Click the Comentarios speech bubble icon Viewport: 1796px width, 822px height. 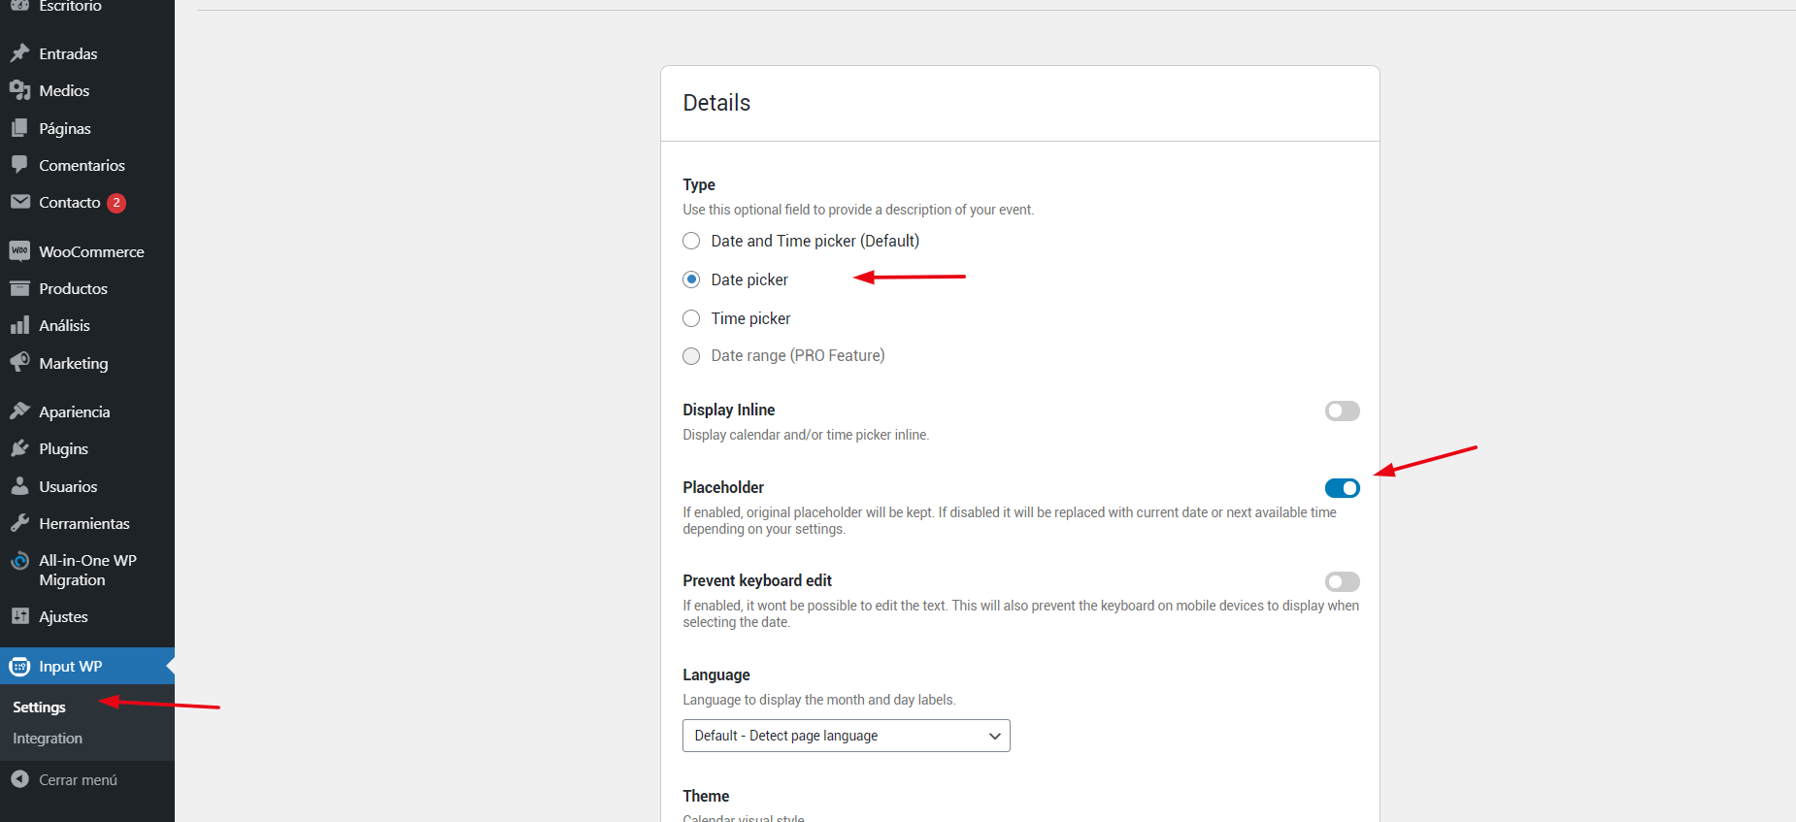[19, 165]
